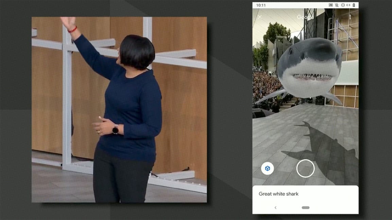Tap the shark's shadow on the floor
Screen dimensions: 392x220
point(323,146)
